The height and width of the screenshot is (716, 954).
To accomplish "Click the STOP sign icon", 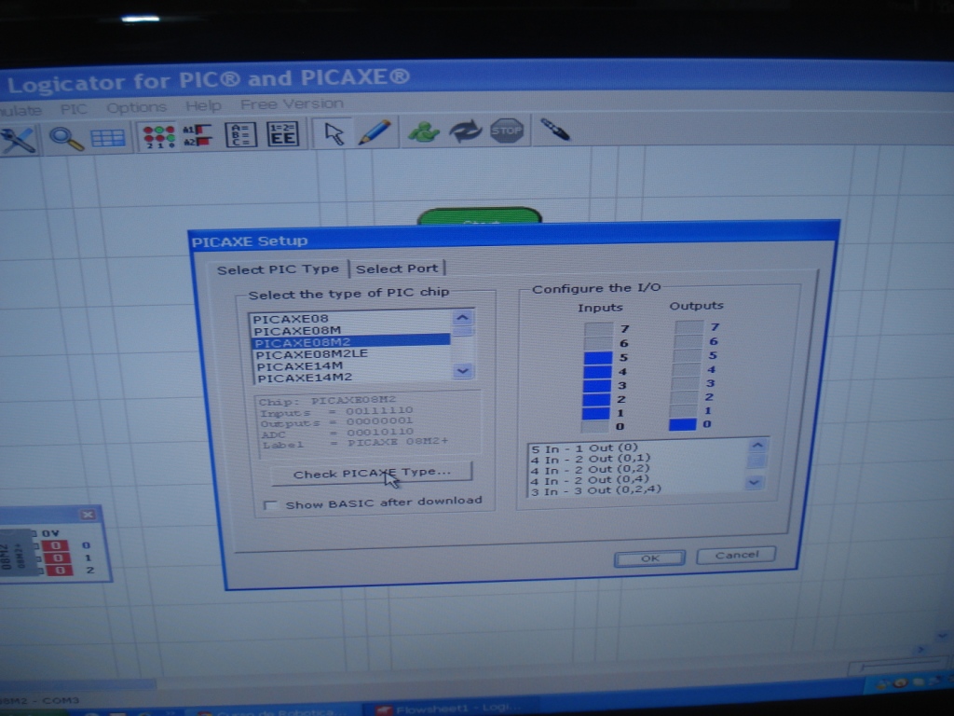I will pos(507,130).
